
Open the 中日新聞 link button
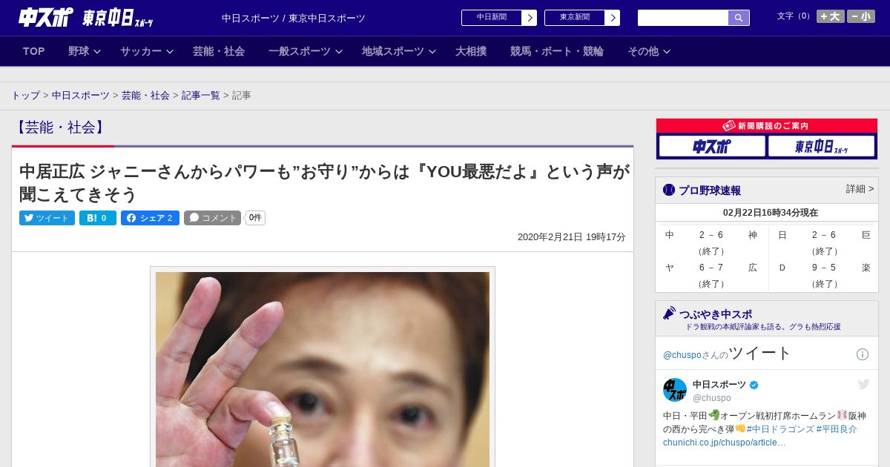click(492, 18)
